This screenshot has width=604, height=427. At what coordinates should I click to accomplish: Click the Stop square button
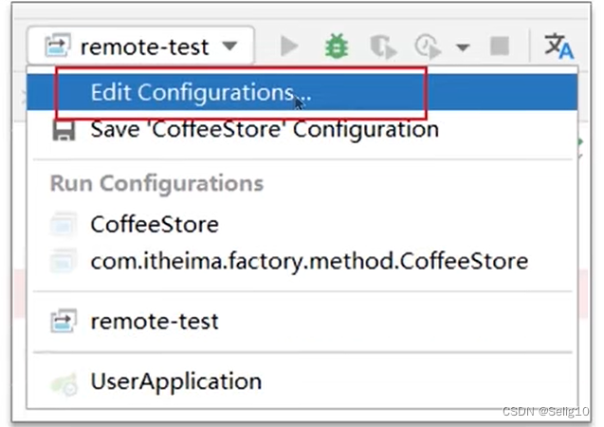click(499, 46)
